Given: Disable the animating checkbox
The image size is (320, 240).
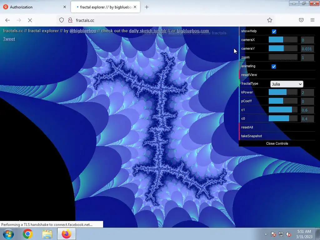Looking at the screenshot, I should point(274,66).
